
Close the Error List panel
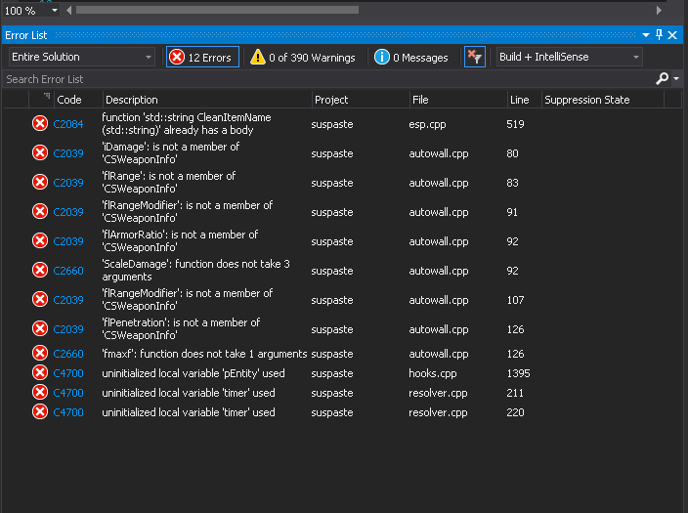(x=672, y=35)
